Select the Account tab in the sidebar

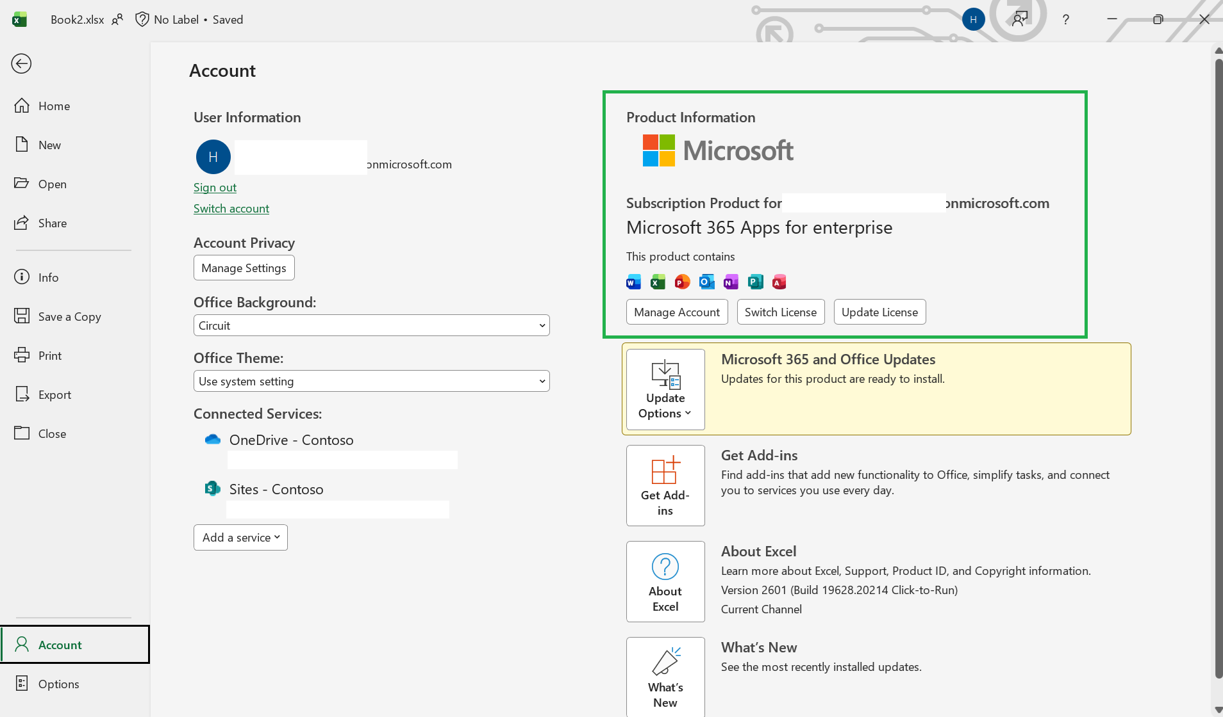75,645
